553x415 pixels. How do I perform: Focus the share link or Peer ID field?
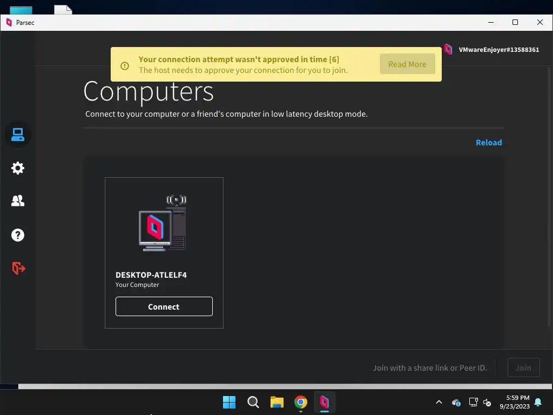(x=433, y=367)
